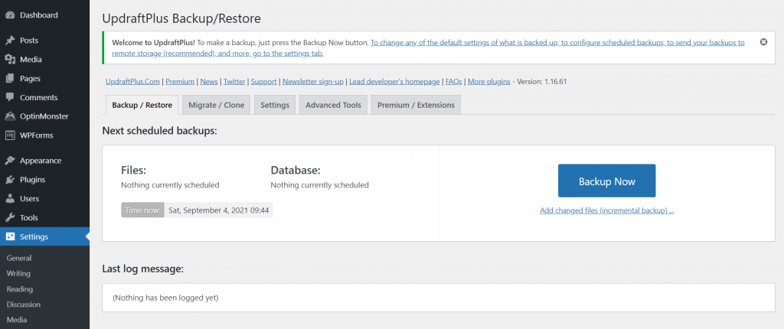Open Discussion settings submenu

tap(24, 304)
